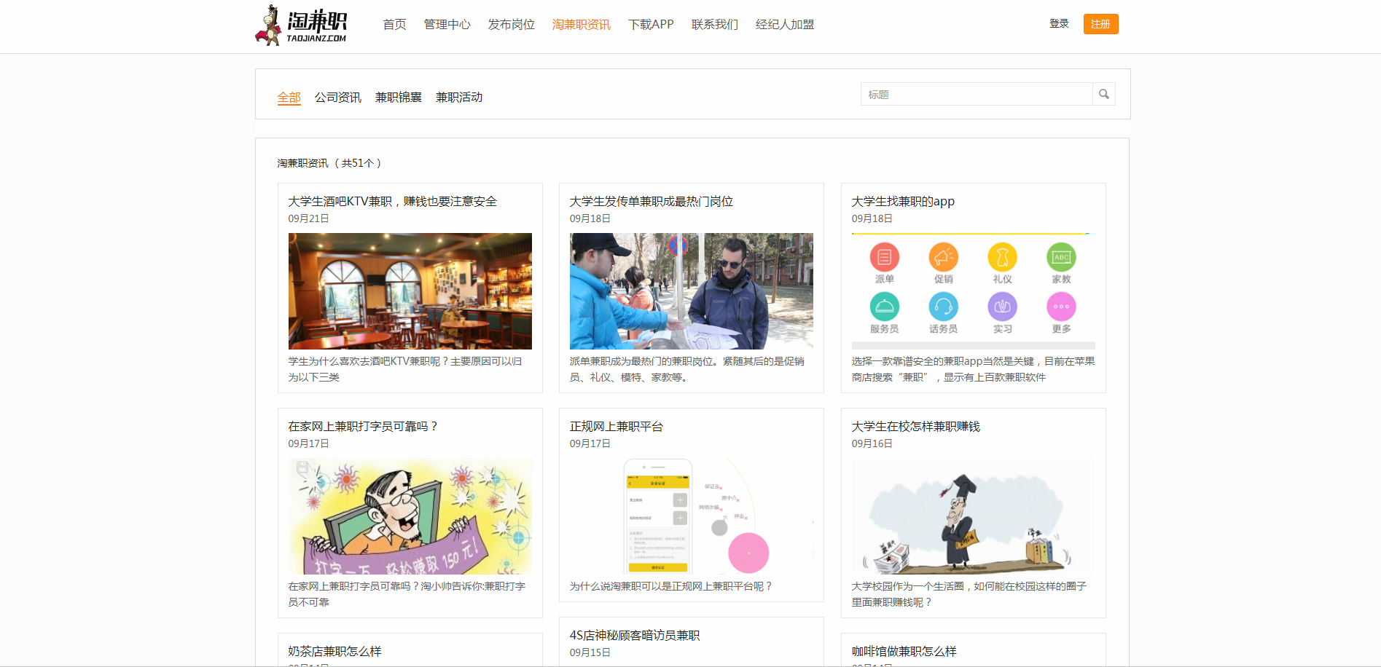This screenshot has width=1381, height=667.
Task: Click the orange 注册 button
Action: pyautogui.click(x=1100, y=24)
